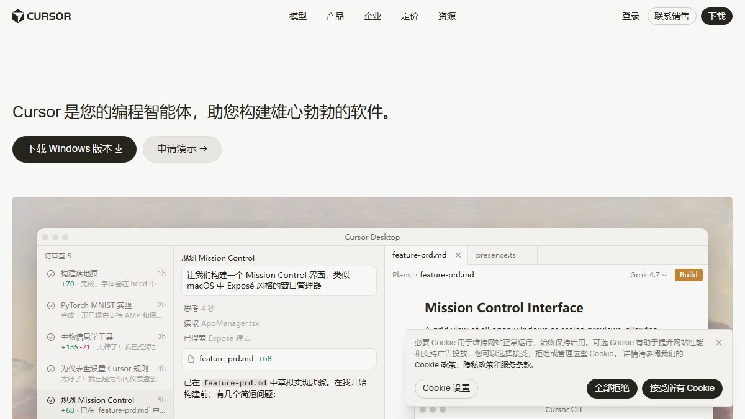745x419 pixels.
Task: Go to the 定价 page
Action: (410, 16)
